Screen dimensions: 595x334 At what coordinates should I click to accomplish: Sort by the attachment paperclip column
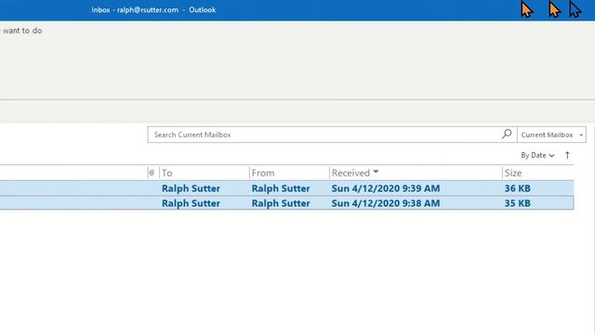click(x=152, y=173)
